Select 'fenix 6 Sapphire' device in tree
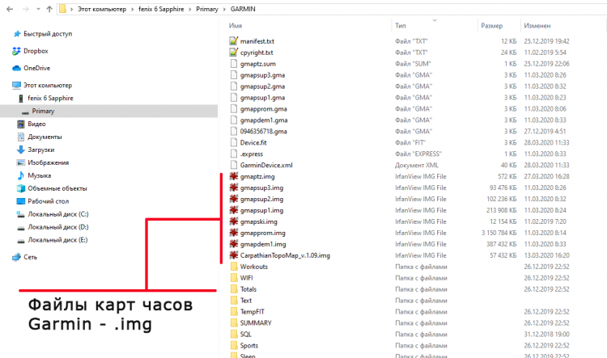Screen dimensions: 607x358 [50, 99]
